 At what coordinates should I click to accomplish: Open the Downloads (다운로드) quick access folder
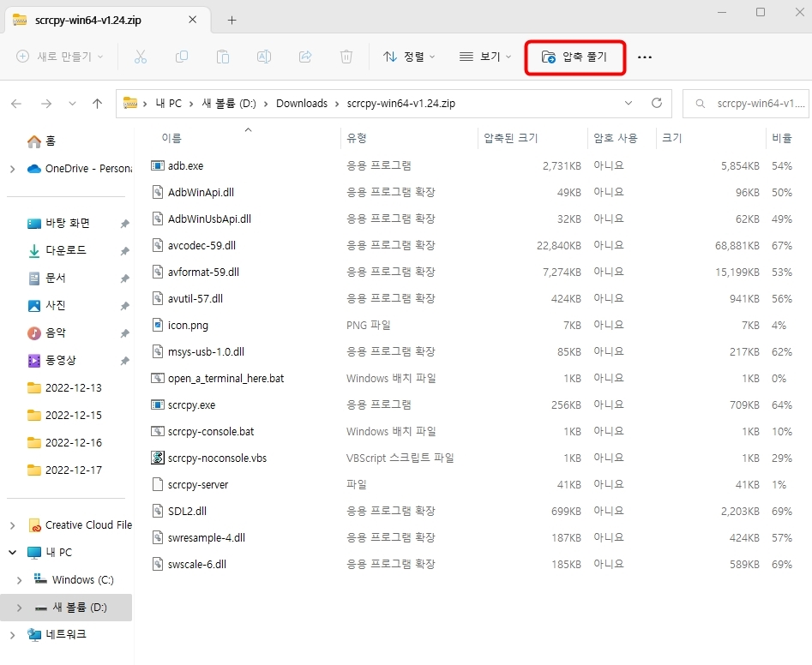point(57,250)
